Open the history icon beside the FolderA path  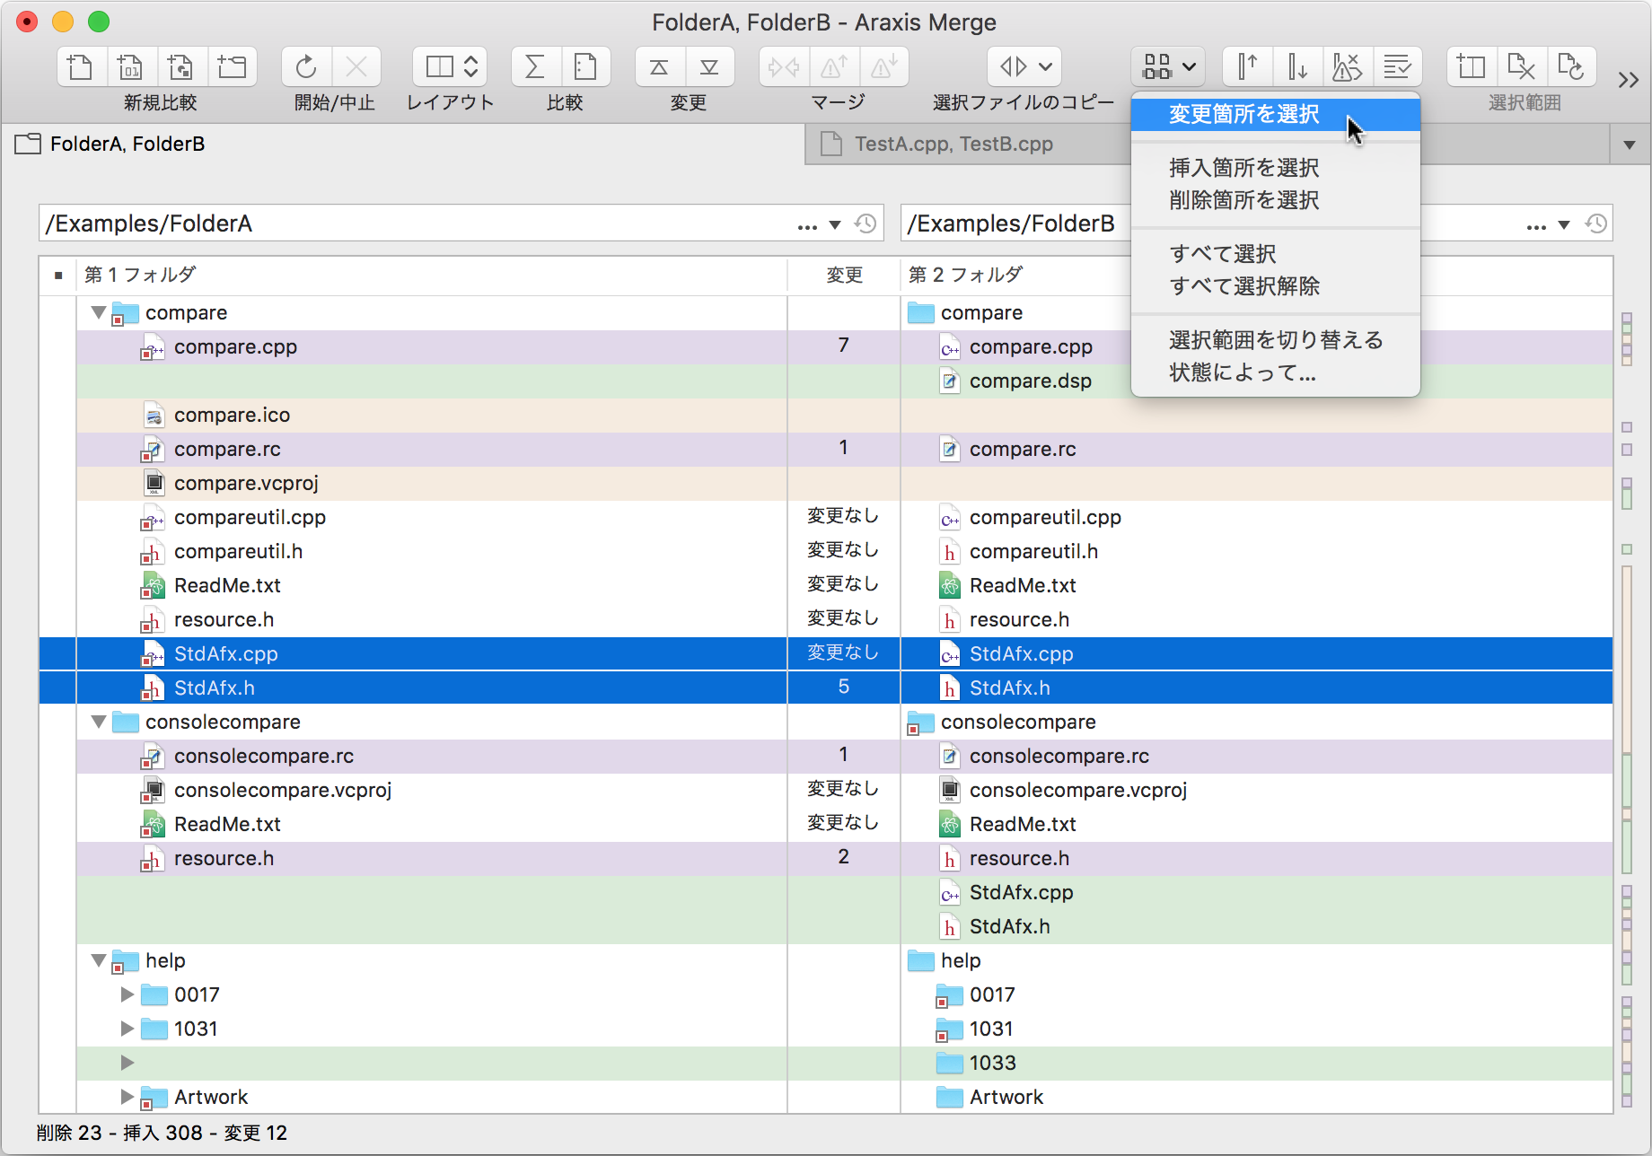tap(866, 223)
